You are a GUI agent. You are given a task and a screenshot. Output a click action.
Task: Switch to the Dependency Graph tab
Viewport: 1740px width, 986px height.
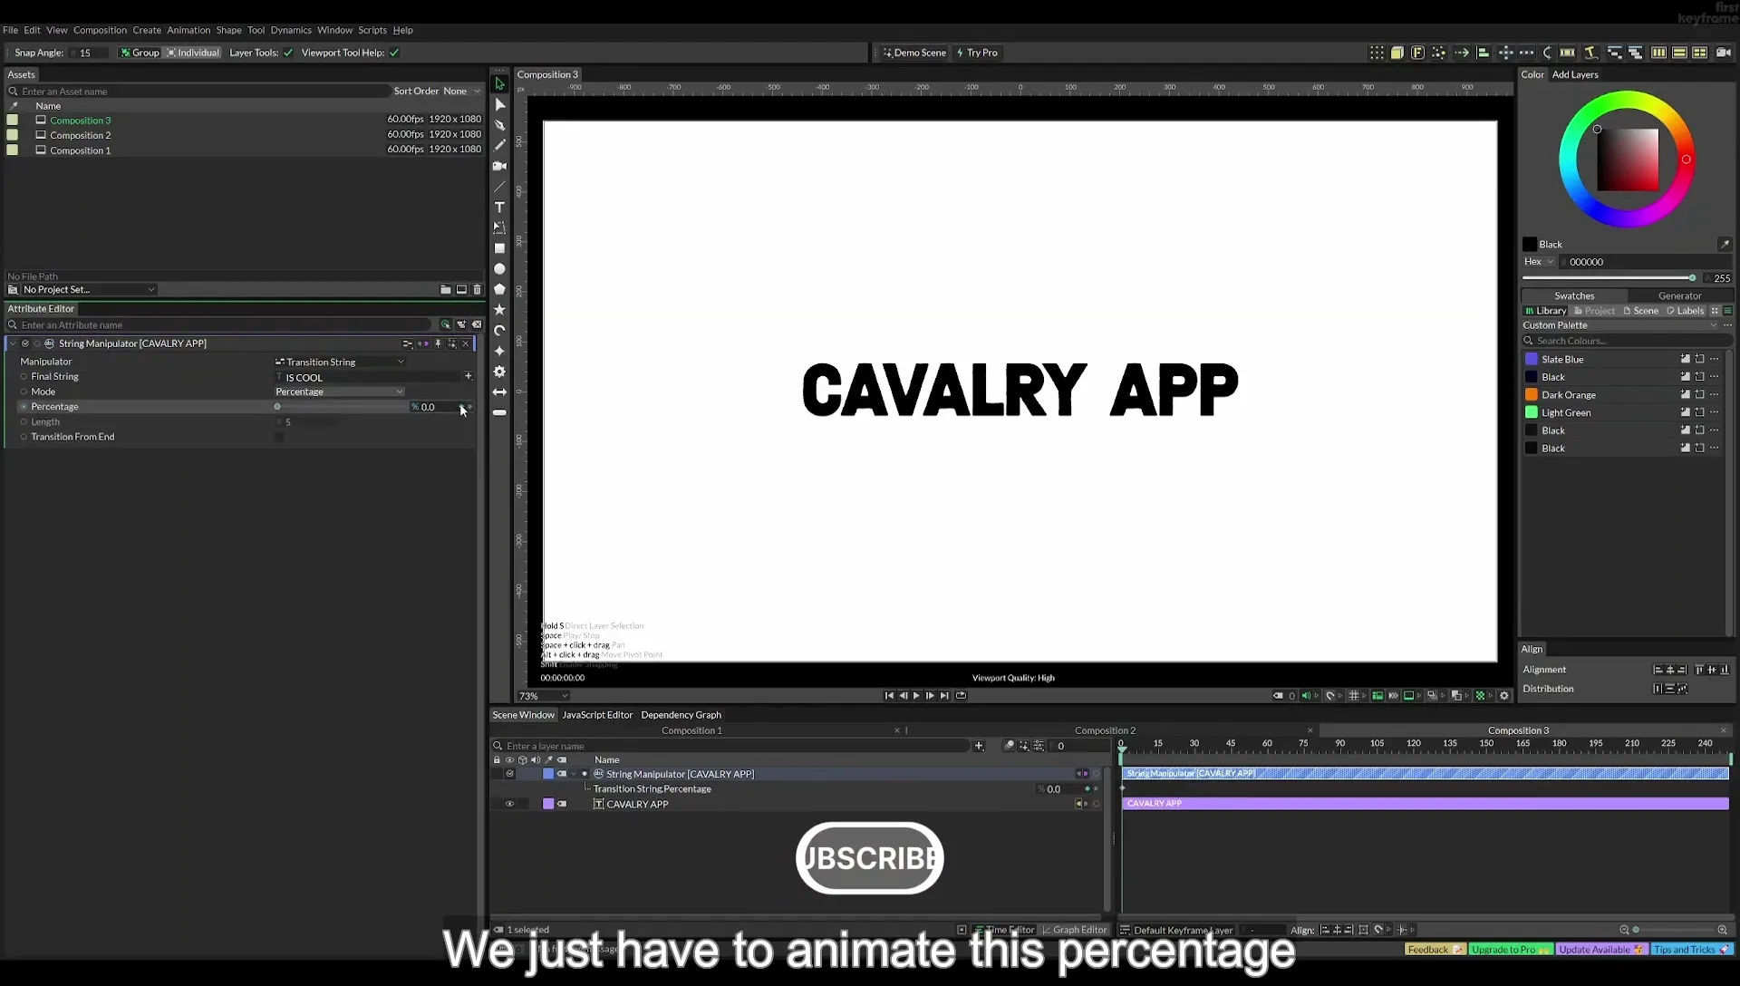(681, 715)
